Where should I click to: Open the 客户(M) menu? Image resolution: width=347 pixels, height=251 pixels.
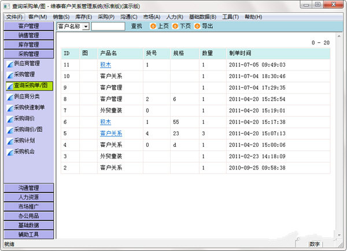[x=38, y=17]
